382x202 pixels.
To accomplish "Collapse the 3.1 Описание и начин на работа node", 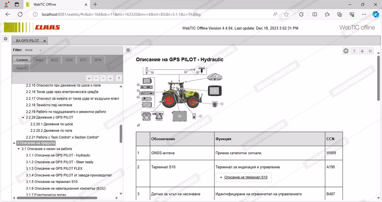I will coord(19,149).
